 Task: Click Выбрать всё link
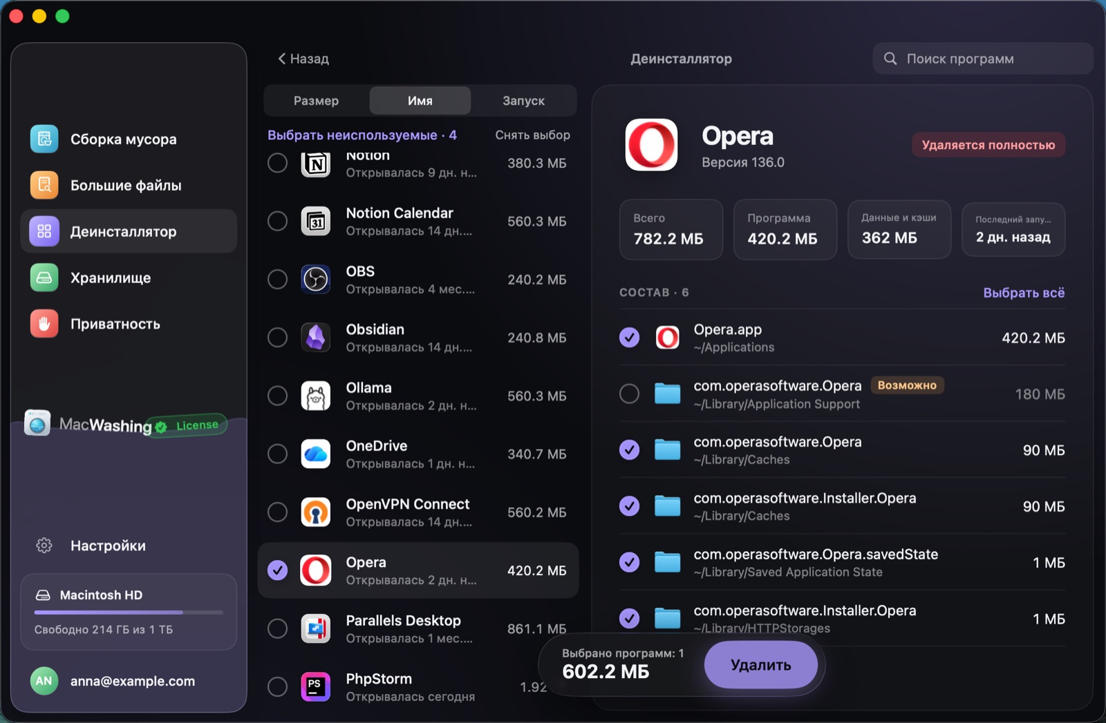tap(1024, 293)
